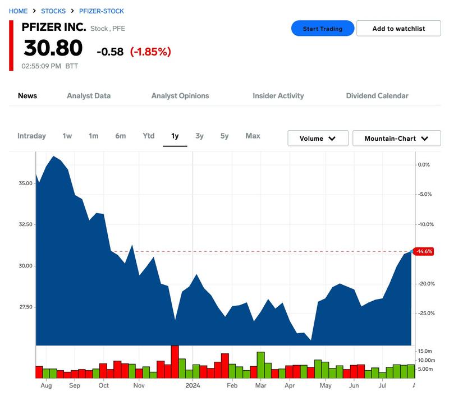Open the Analyst Data tab
This screenshot has height=396, width=449.
(x=89, y=96)
